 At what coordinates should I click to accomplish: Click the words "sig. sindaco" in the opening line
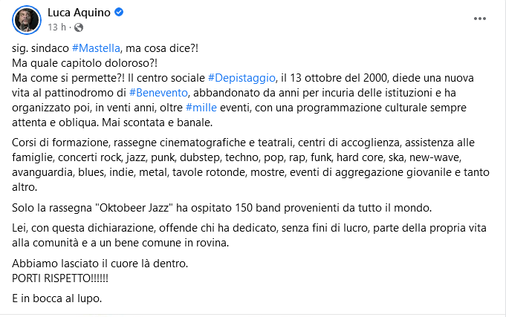click(x=40, y=48)
